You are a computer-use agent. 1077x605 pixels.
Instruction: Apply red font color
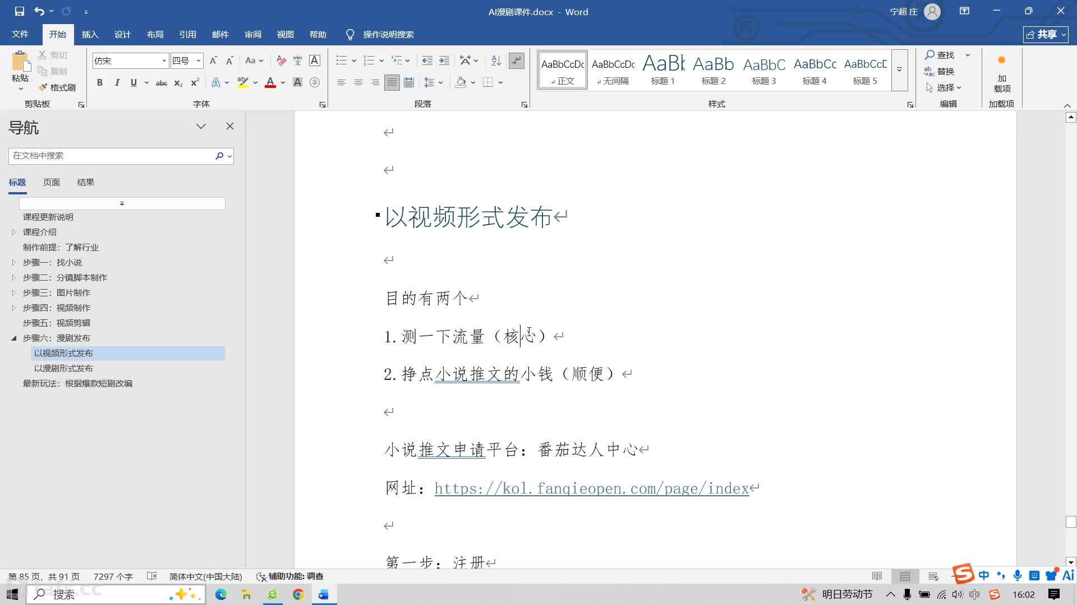(x=270, y=83)
